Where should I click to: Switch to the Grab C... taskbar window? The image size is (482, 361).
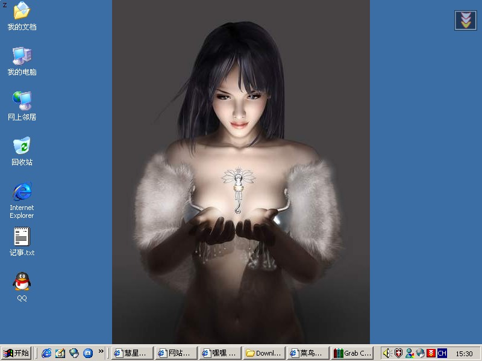tap(352, 353)
